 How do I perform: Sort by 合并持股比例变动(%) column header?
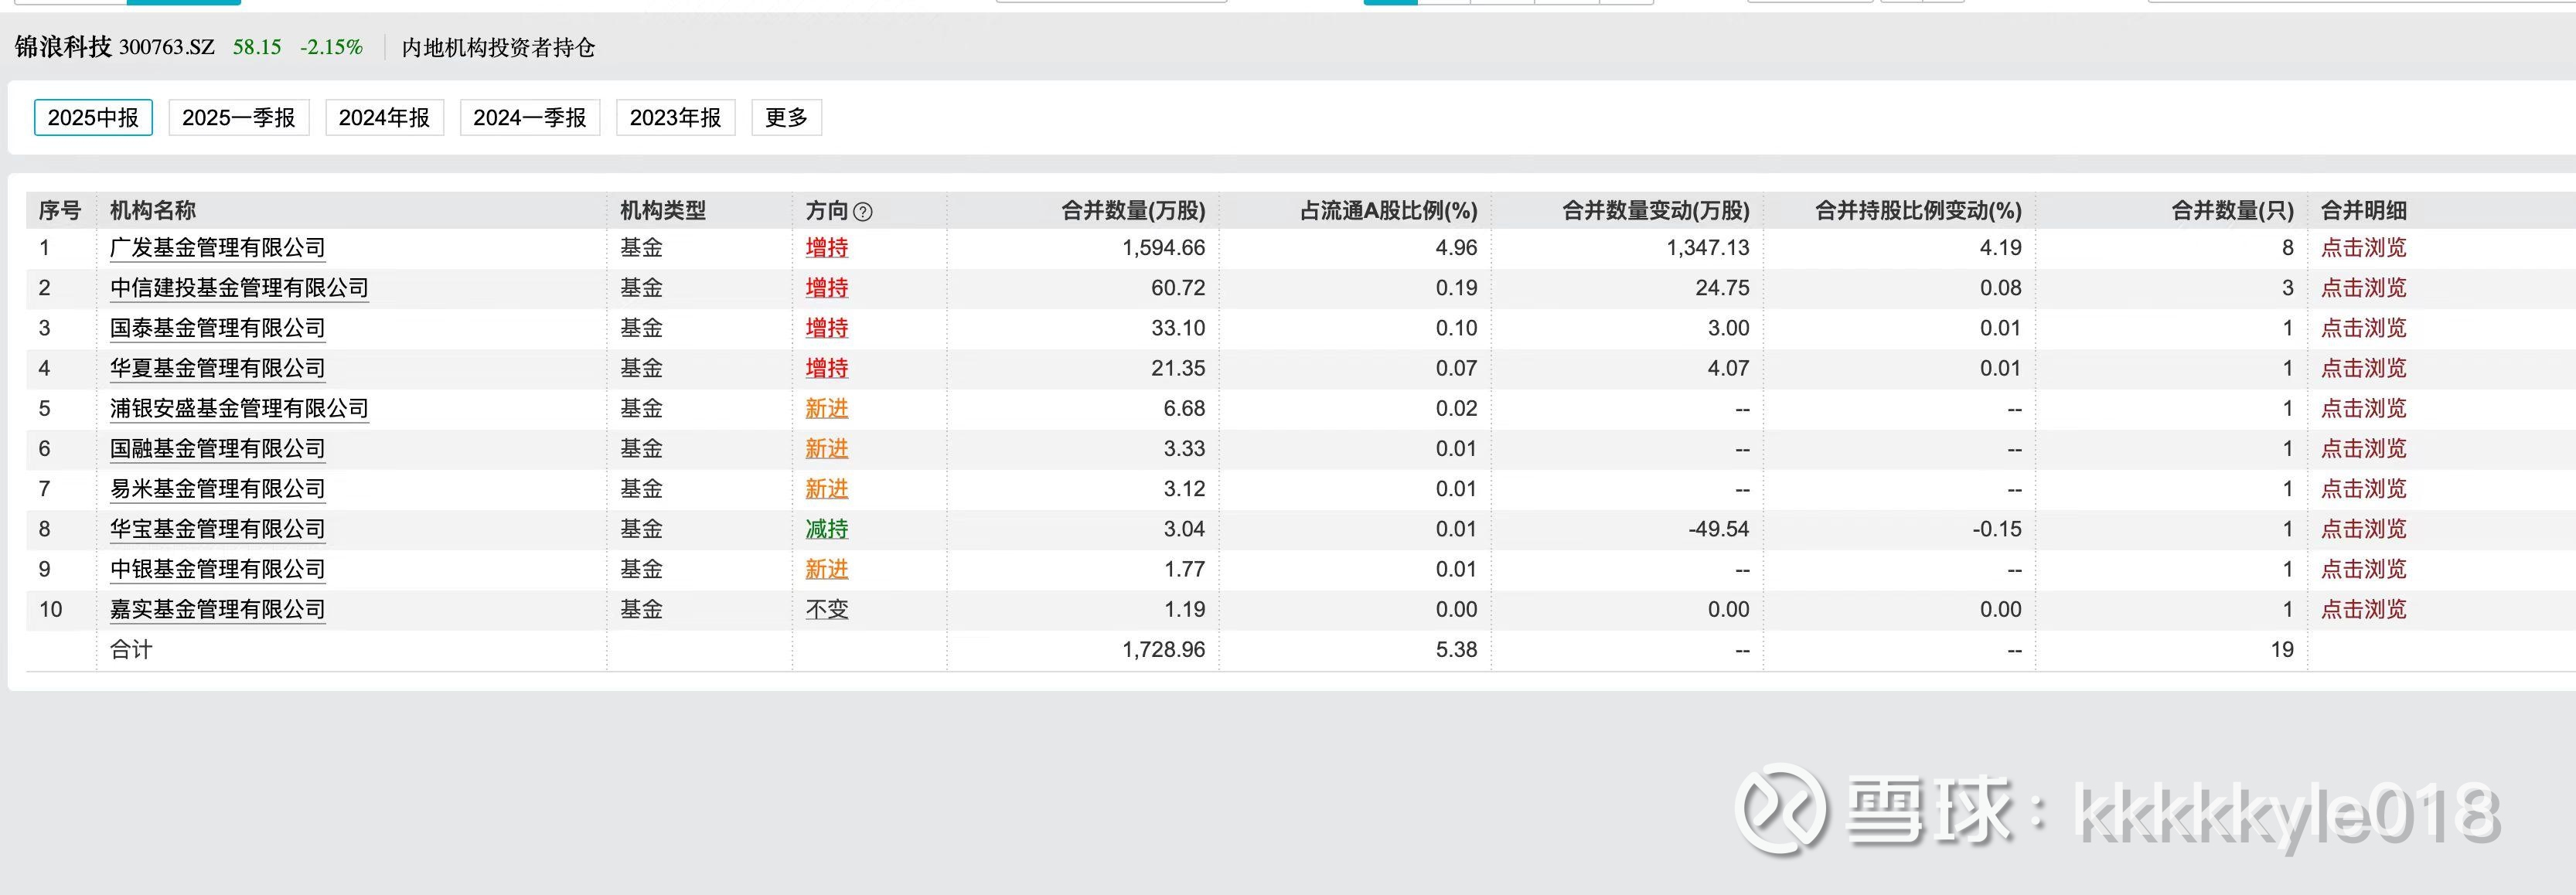[x=1918, y=211]
